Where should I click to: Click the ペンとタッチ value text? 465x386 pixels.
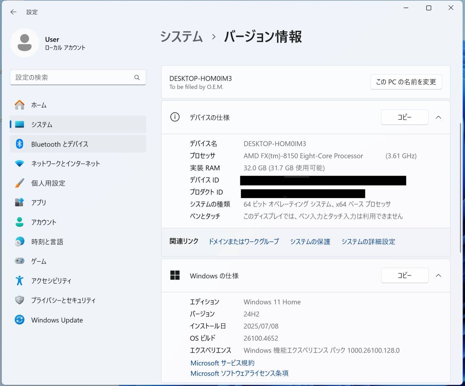pyautogui.click(x=323, y=216)
